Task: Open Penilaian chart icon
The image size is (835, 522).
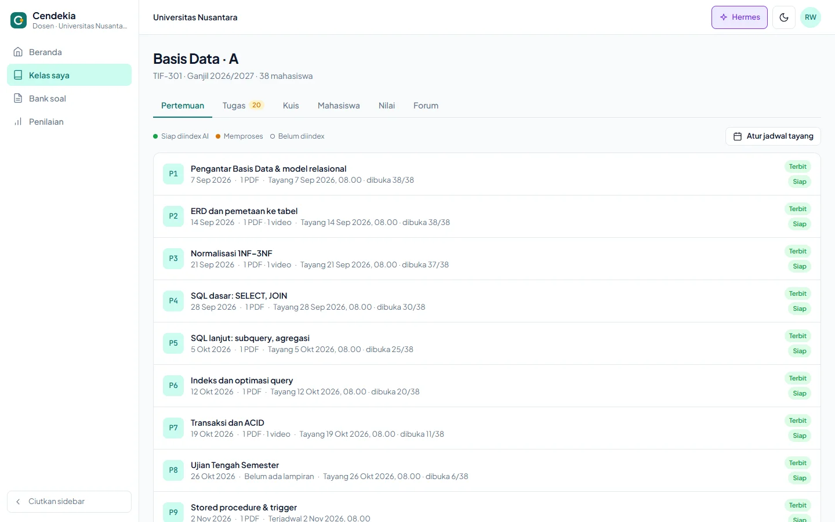Action: (18, 121)
